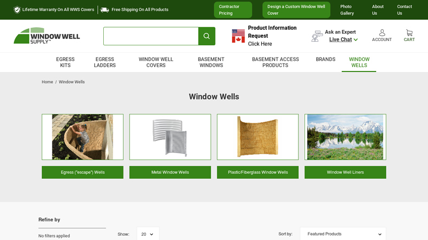
Task: Click the Home breadcrumb link
Action: click(x=47, y=82)
